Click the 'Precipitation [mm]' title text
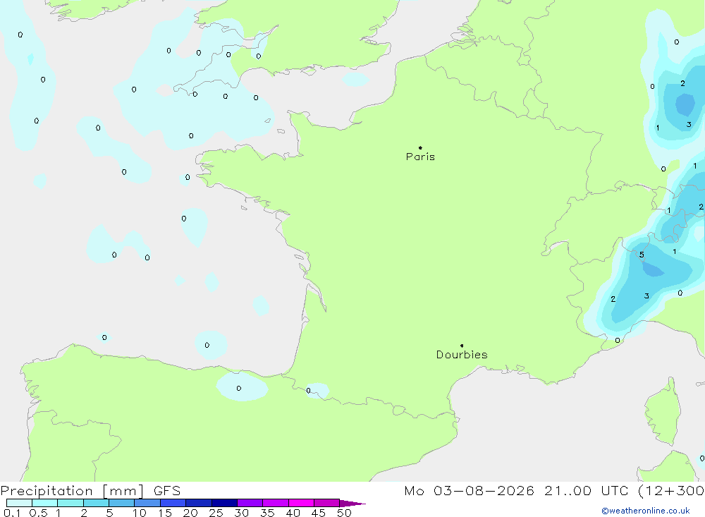705x517 pixels. [73, 491]
